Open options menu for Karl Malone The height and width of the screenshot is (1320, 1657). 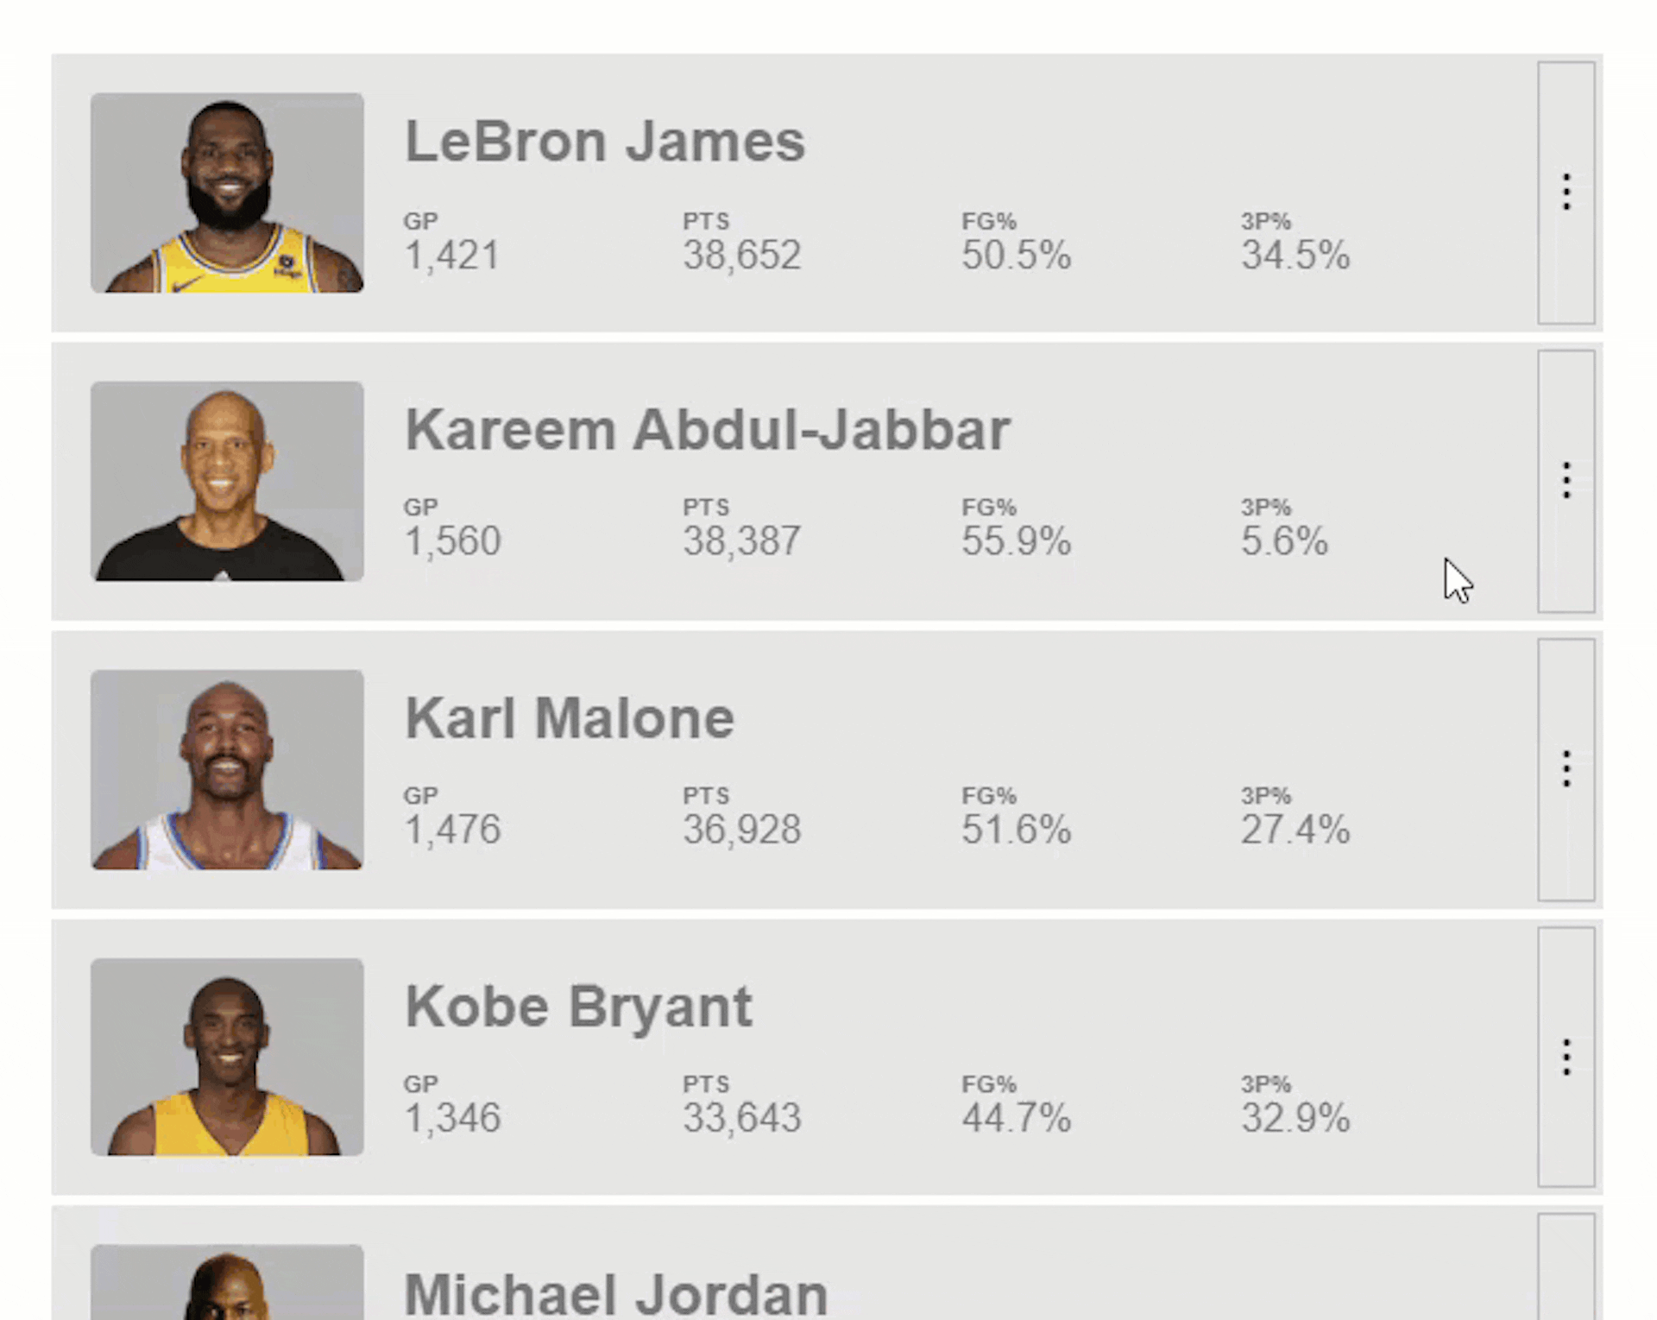coord(1566,767)
